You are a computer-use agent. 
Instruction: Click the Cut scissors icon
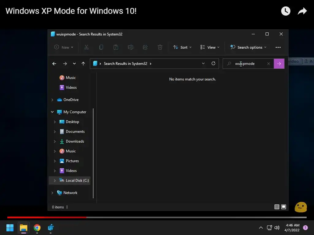[86, 47]
